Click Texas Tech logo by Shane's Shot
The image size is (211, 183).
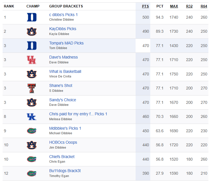(x=32, y=88)
